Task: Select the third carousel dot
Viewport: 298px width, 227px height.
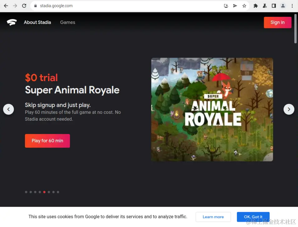Action: click(35, 192)
